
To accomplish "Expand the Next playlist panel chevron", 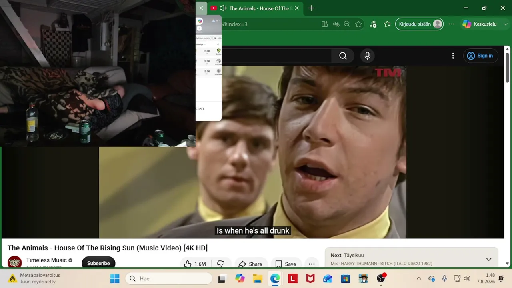I will pyautogui.click(x=488, y=259).
